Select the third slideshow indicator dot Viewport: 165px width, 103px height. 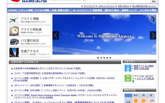[x=104, y=58]
